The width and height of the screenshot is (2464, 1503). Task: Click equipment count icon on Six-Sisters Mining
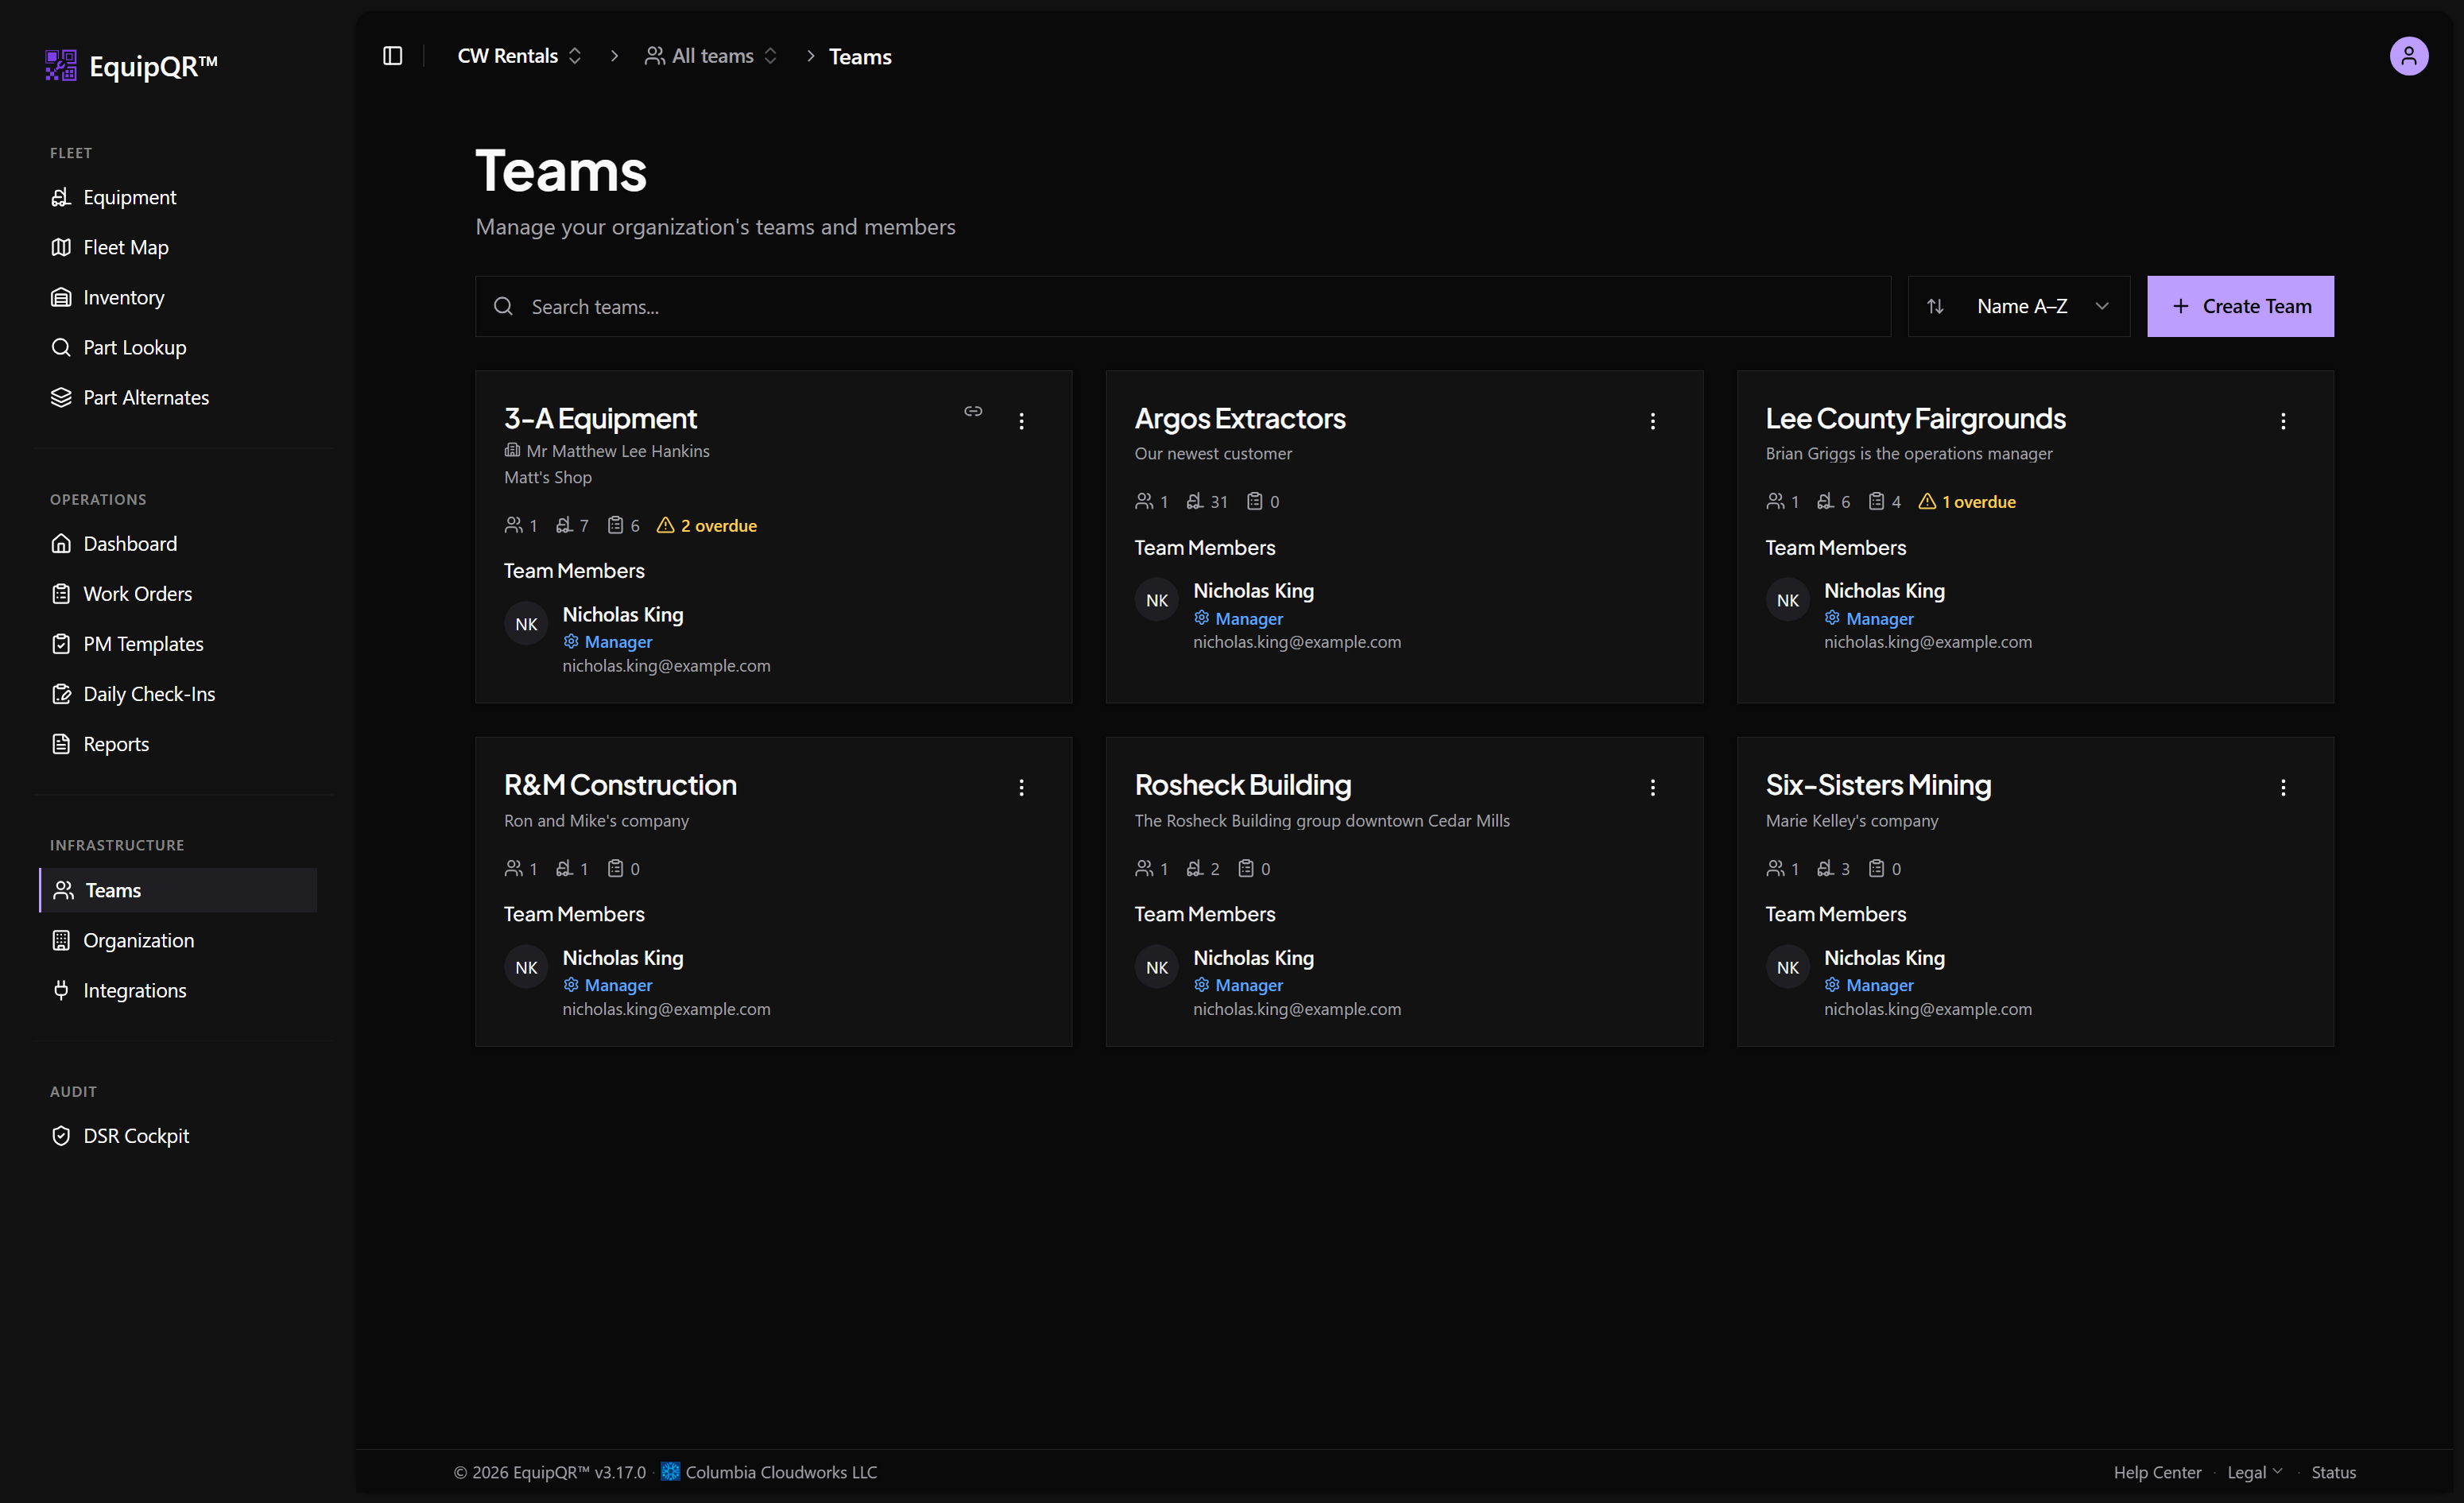1825,868
